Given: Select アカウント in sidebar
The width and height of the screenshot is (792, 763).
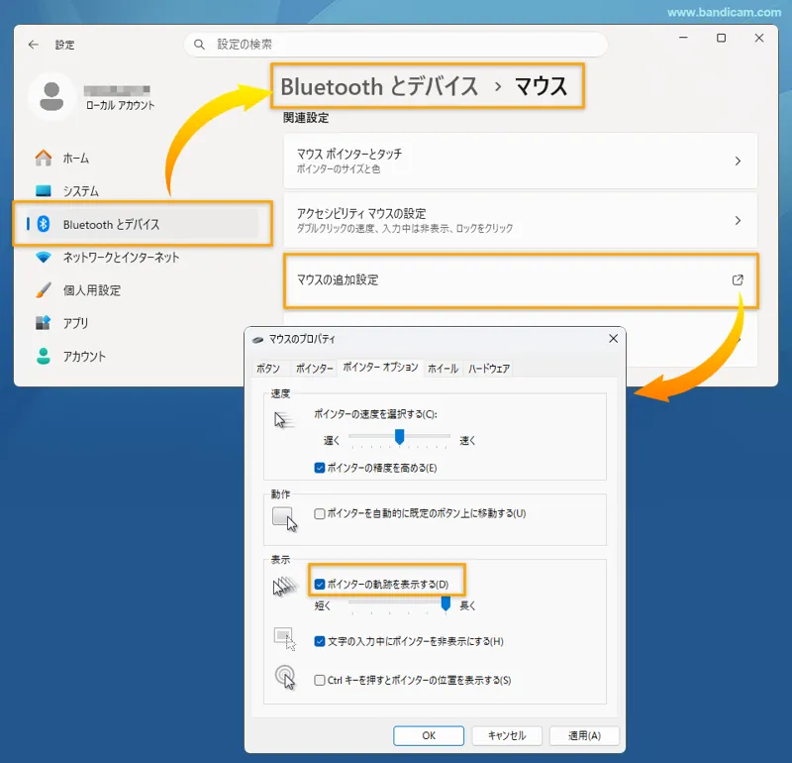Looking at the screenshot, I should tap(84, 357).
